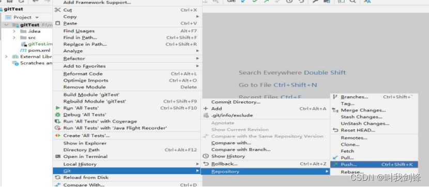
Task: Expand the src folder chevron
Action: 14,38
